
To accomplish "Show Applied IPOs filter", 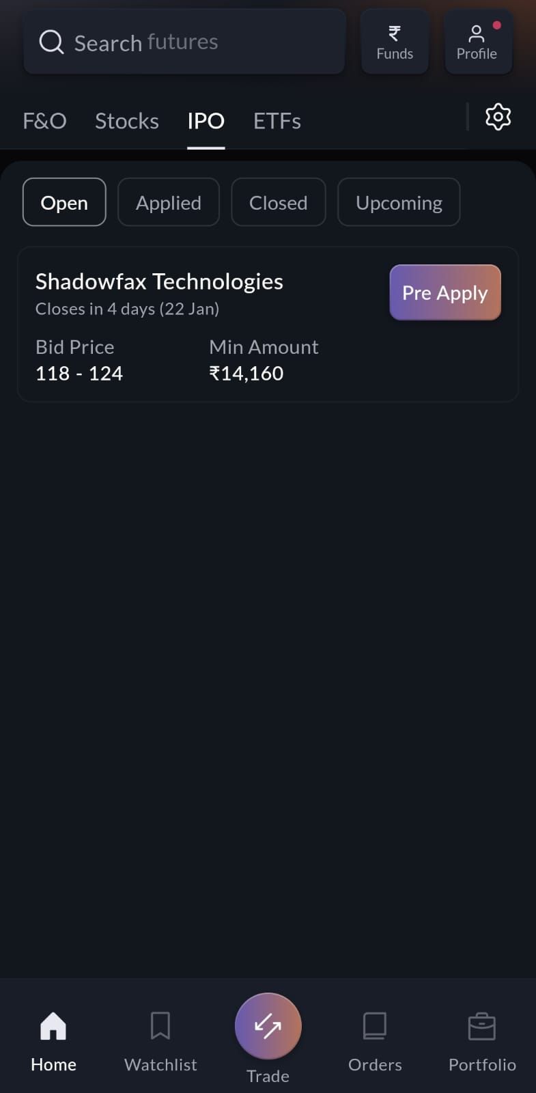I will (x=169, y=202).
